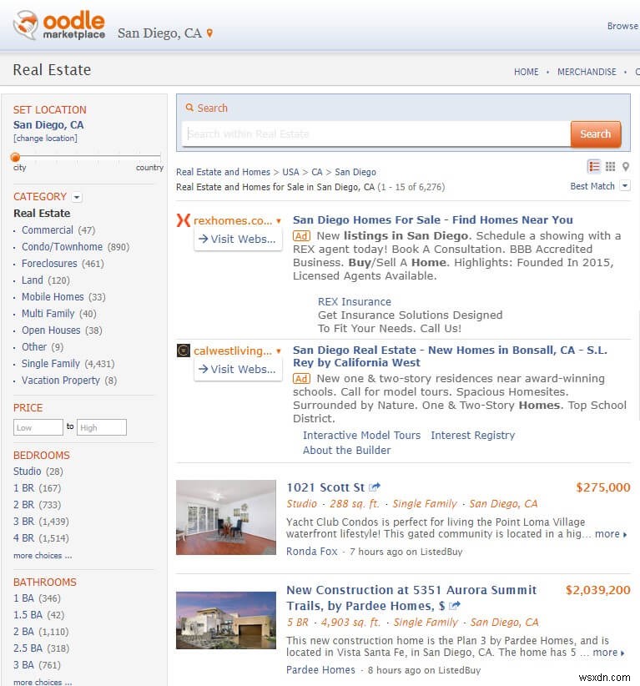Filter by Land category
This screenshot has height=686, width=640.
(x=33, y=280)
